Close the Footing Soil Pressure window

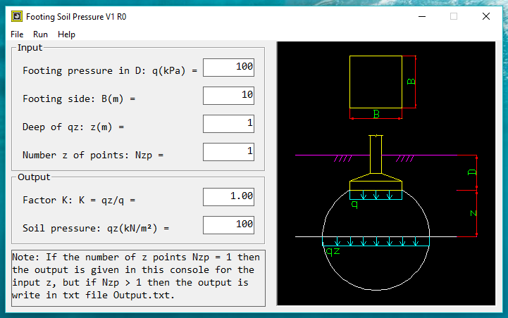486,16
